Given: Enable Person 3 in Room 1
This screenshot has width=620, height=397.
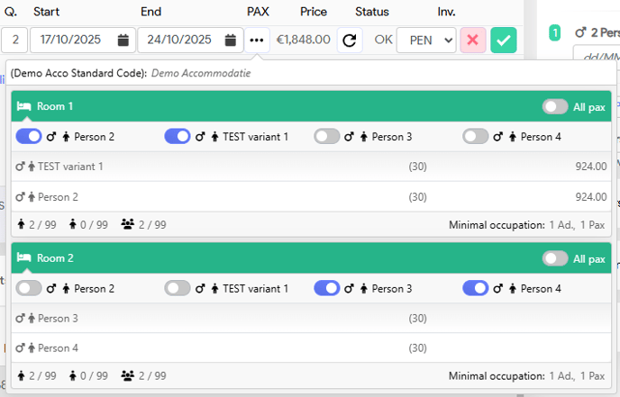Looking at the screenshot, I should (326, 137).
